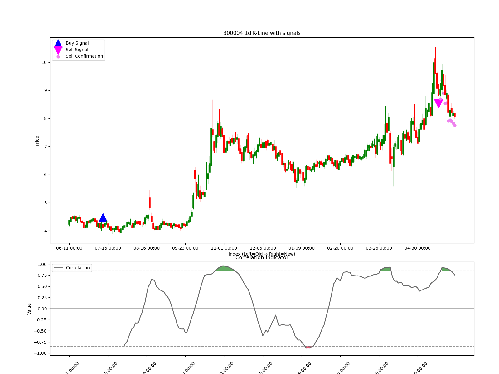Screen dimensions: 499x374
Task: Click the '06-11 00:00' date tick label
Action: [x=69, y=248]
